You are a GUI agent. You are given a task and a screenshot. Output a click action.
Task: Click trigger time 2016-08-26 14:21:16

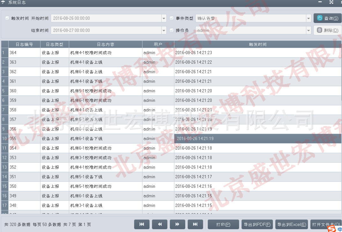tap(193, 186)
